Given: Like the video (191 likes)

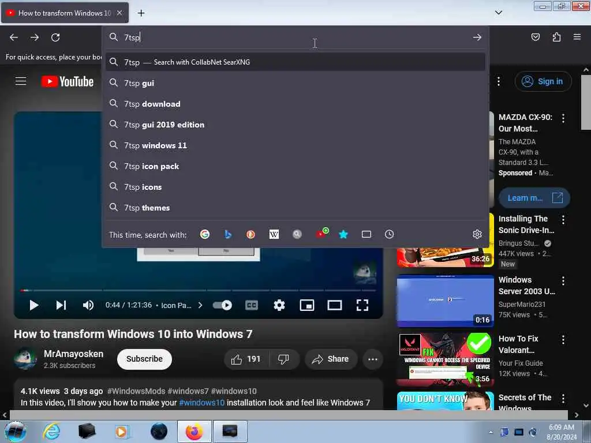Looking at the screenshot, I should pos(246,359).
